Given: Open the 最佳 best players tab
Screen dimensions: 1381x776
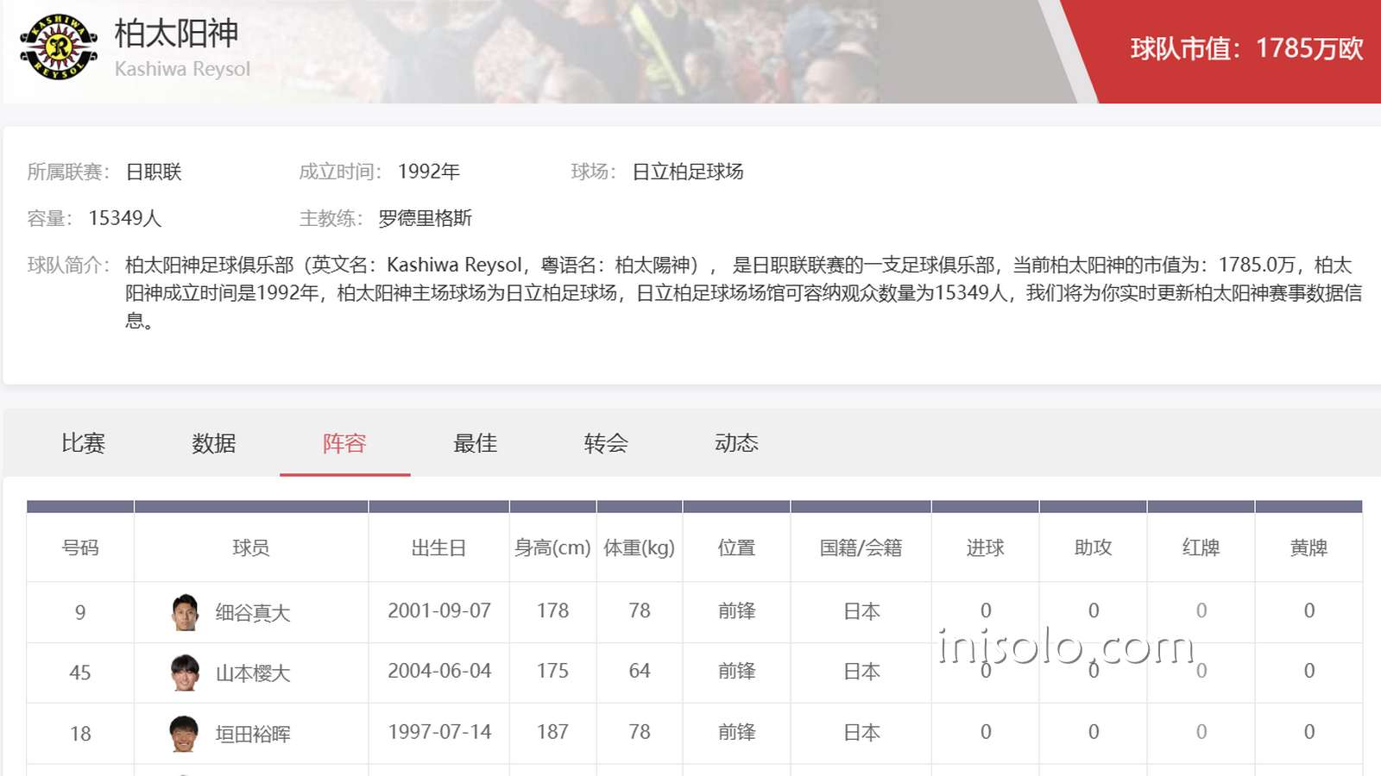Looking at the screenshot, I should coord(476,443).
